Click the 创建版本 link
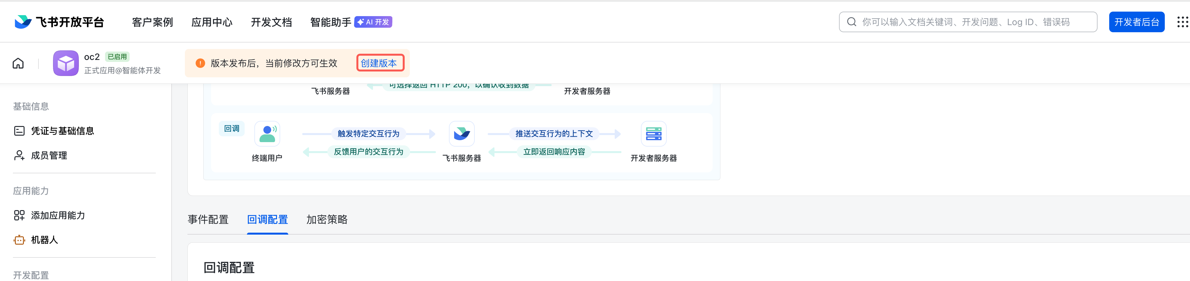This screenshot has height=281, width=1190. tap(379, 63)
